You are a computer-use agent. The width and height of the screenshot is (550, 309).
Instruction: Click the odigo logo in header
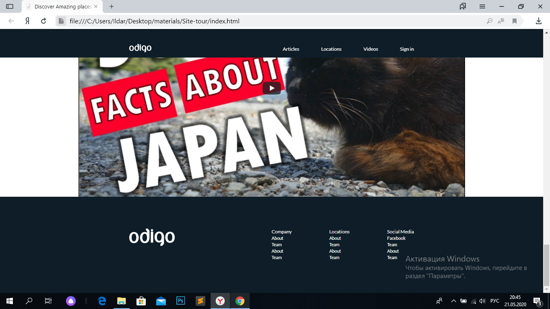point(140,48)
